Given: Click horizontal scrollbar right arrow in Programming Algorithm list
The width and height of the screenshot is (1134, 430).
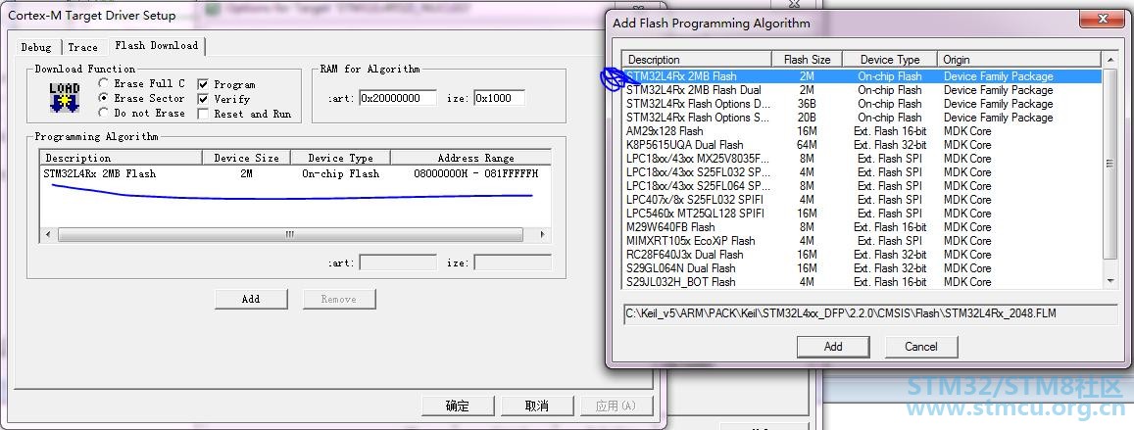Looking at the screenshot, I should 542,235.
